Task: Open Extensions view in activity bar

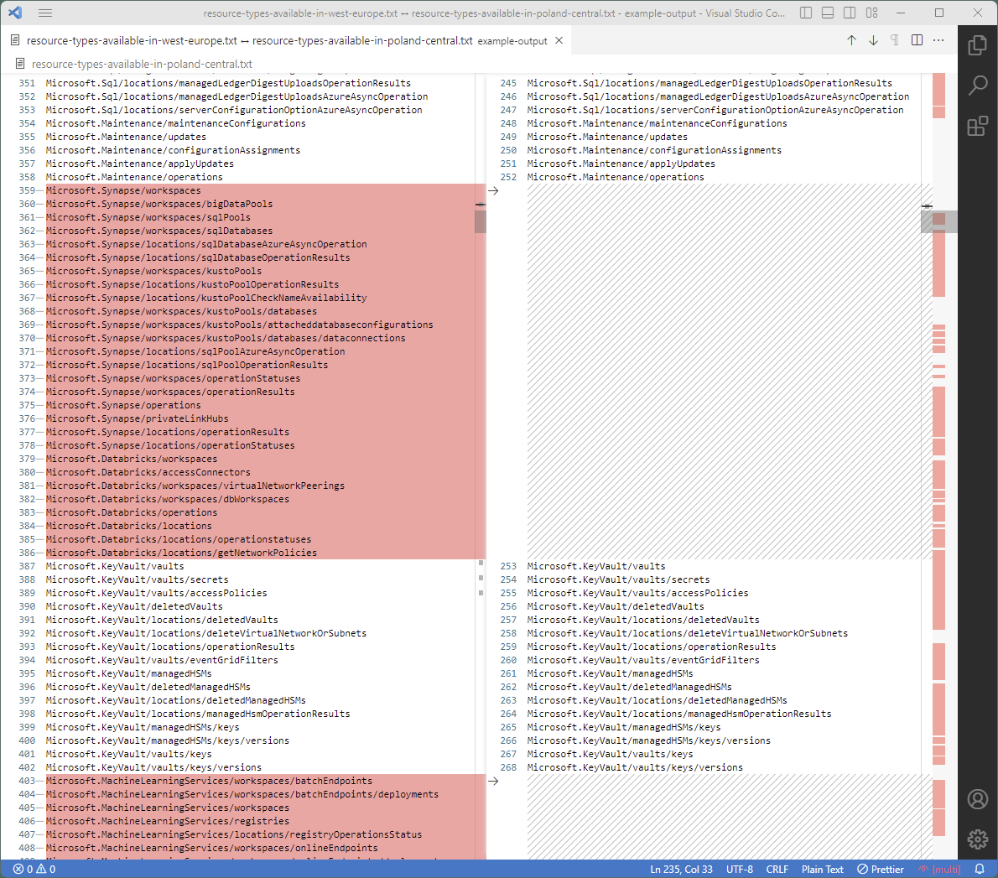Action: pyautogui.click(x=978, y=126)
